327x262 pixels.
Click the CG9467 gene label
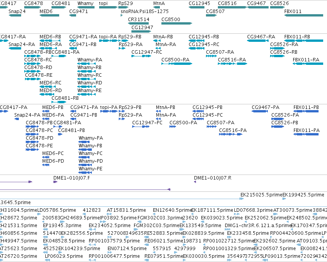point(256,3)
